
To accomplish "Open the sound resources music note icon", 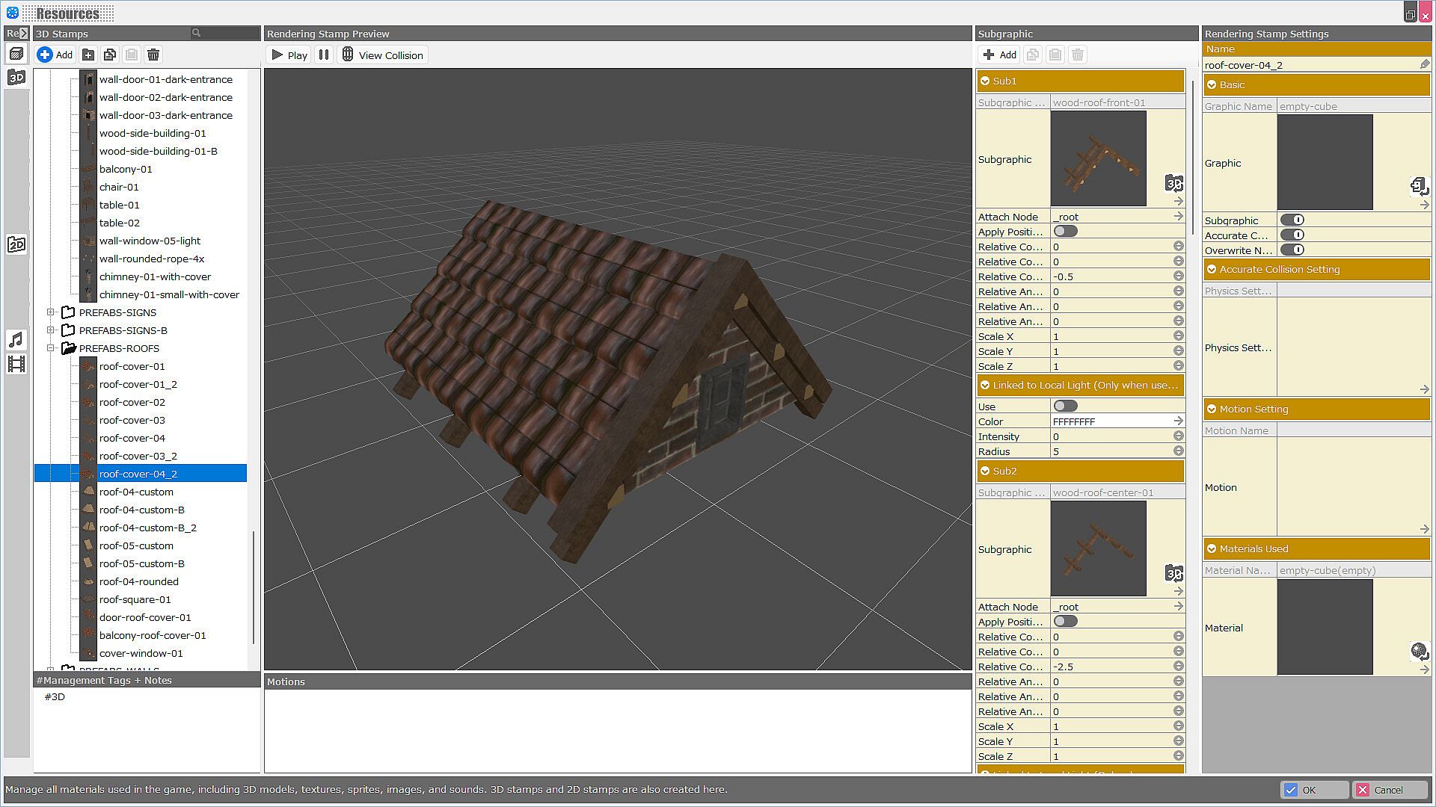I will coord(16,340).
